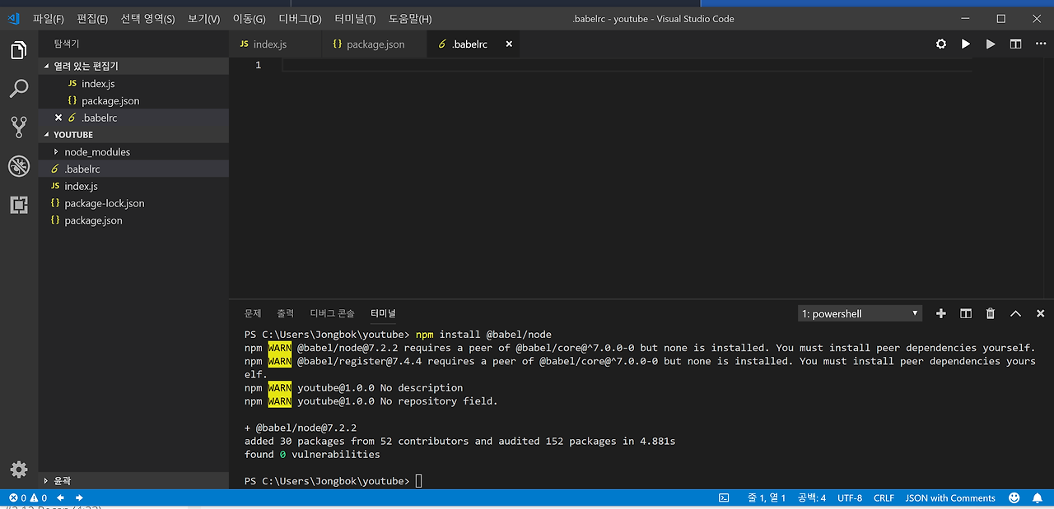This screenshot has height=509, width=1054.
Task: Open the Source Control view
Action: (x=19, y=127)
